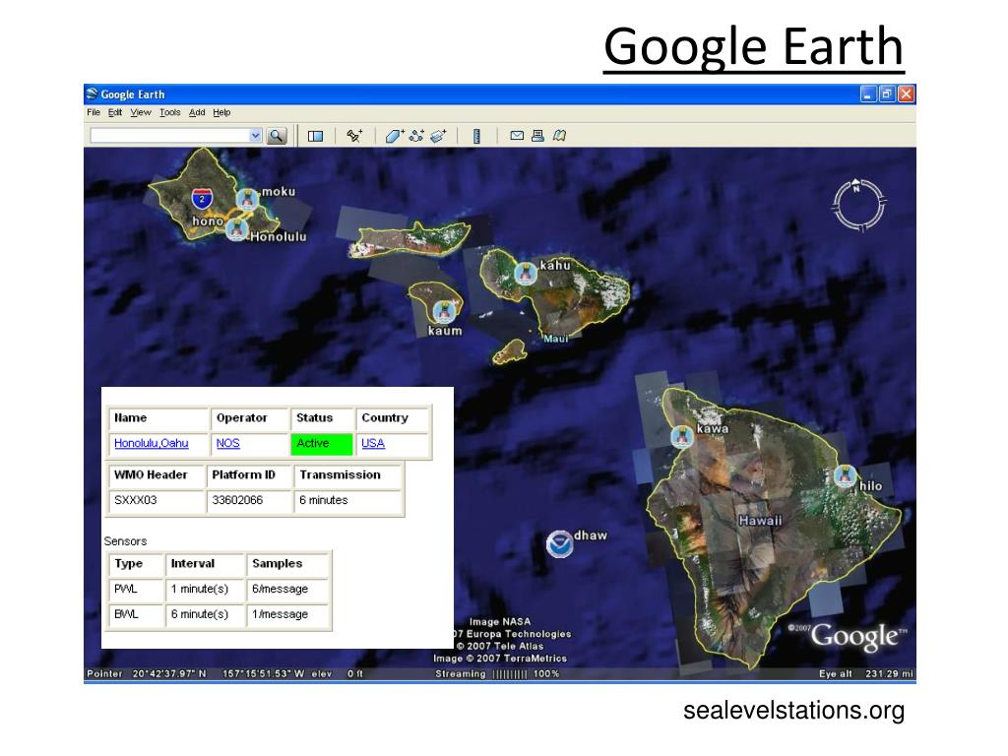
Task: Click the Streaming progress bar in status bar
Action: 510,673
